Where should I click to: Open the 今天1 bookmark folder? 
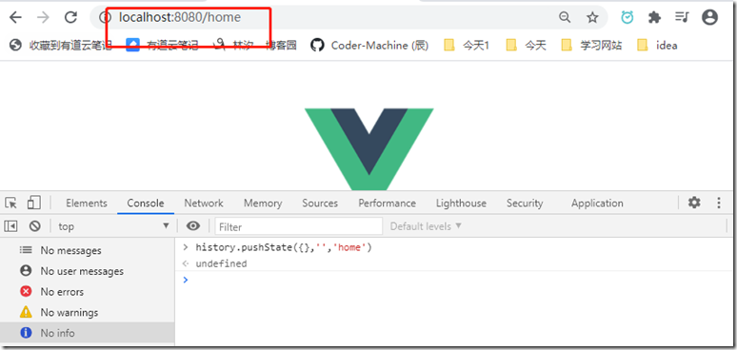pos(467,45)
